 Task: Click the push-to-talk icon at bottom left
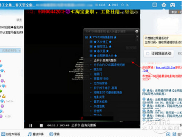click(x=3, y=134)
